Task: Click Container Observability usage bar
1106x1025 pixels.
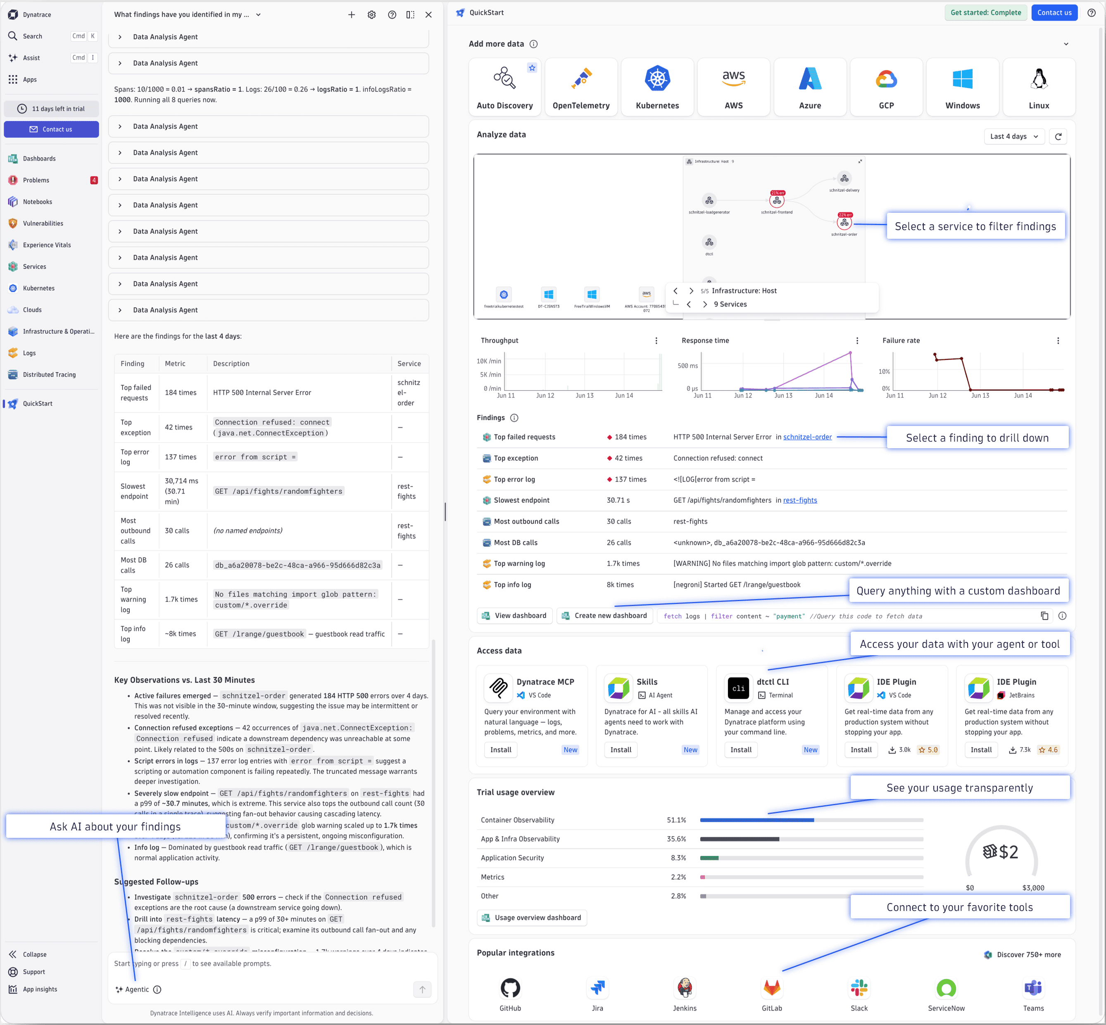Action: click(811, 820)
